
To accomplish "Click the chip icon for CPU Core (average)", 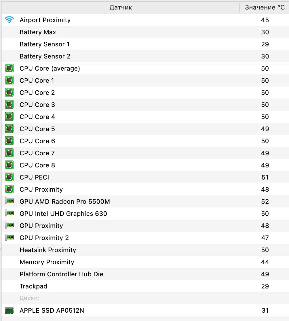I will (x=9, y=68).
